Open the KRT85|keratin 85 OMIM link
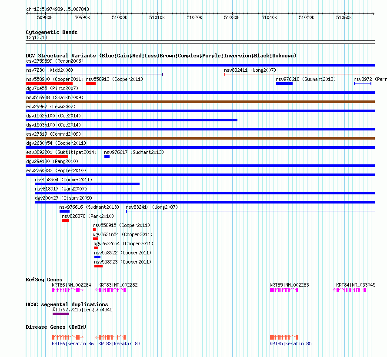This screenshot has height=357, width=387. coord(290,344)
